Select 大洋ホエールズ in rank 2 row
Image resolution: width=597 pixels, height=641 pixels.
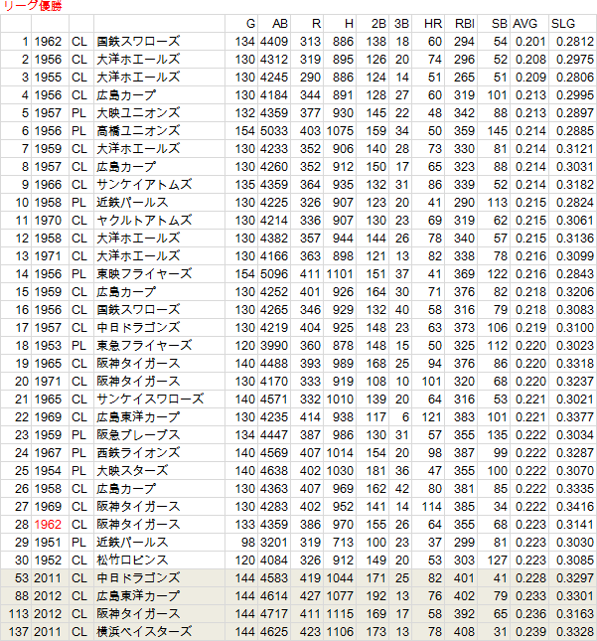pyautogui.click(x=138, y=60)
